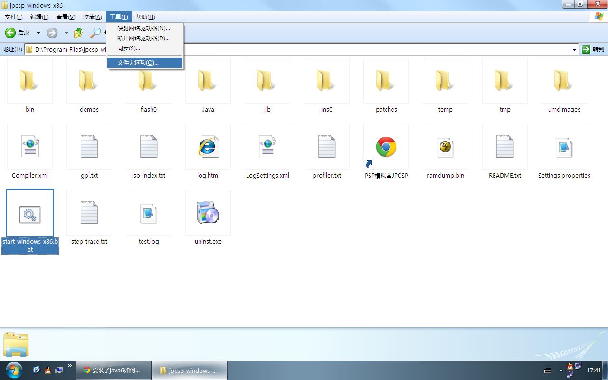
Task: Click the green Back arrow button
Action: point(10,33)
